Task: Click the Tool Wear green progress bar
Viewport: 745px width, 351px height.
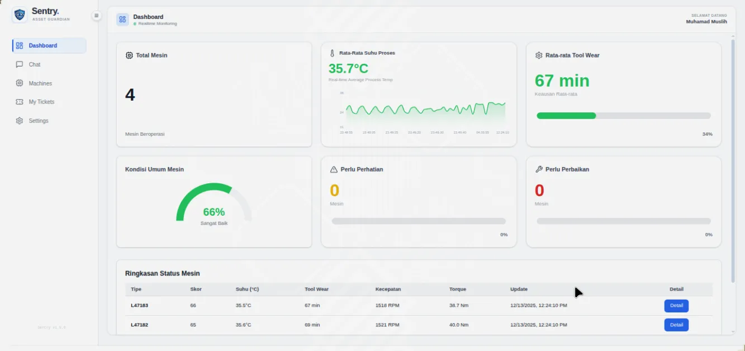Action: 566,116
